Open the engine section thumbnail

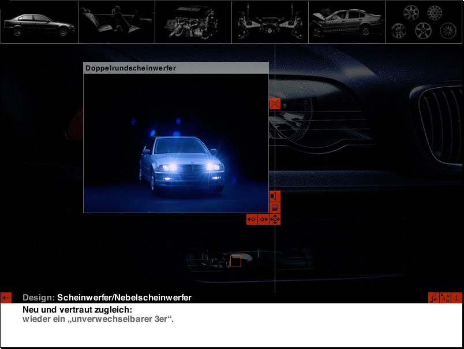pos(193,22)
